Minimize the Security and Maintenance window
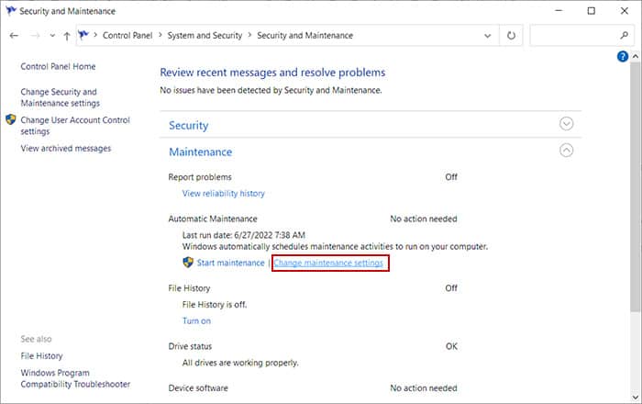Image resolution: width=642 pixels, height=404 pixels. [x=559, y=11]
